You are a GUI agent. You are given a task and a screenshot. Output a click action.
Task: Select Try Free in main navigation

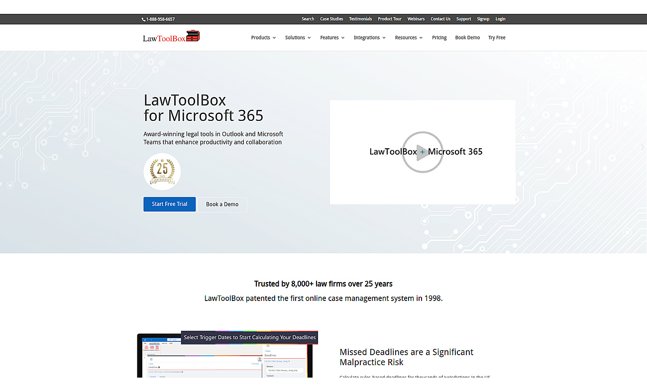point(497,38)
